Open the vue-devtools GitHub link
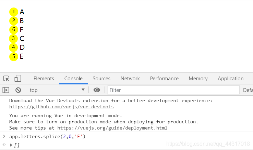Image resolution: width=253 pixels, height=150 pixels. 61,107
